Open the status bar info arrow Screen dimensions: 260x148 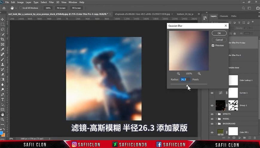pos(49,138)
